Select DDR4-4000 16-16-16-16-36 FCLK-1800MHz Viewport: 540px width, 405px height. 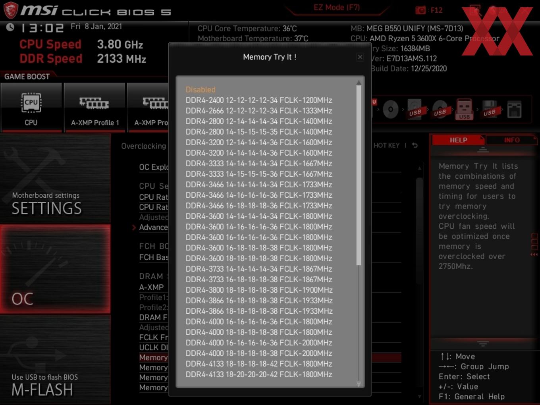259,322
